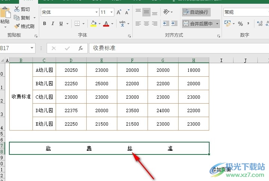Image resolution: width=269 pixels, height=181 pixels.
Task: Decrease indent icon
Action: coord(166,23)
